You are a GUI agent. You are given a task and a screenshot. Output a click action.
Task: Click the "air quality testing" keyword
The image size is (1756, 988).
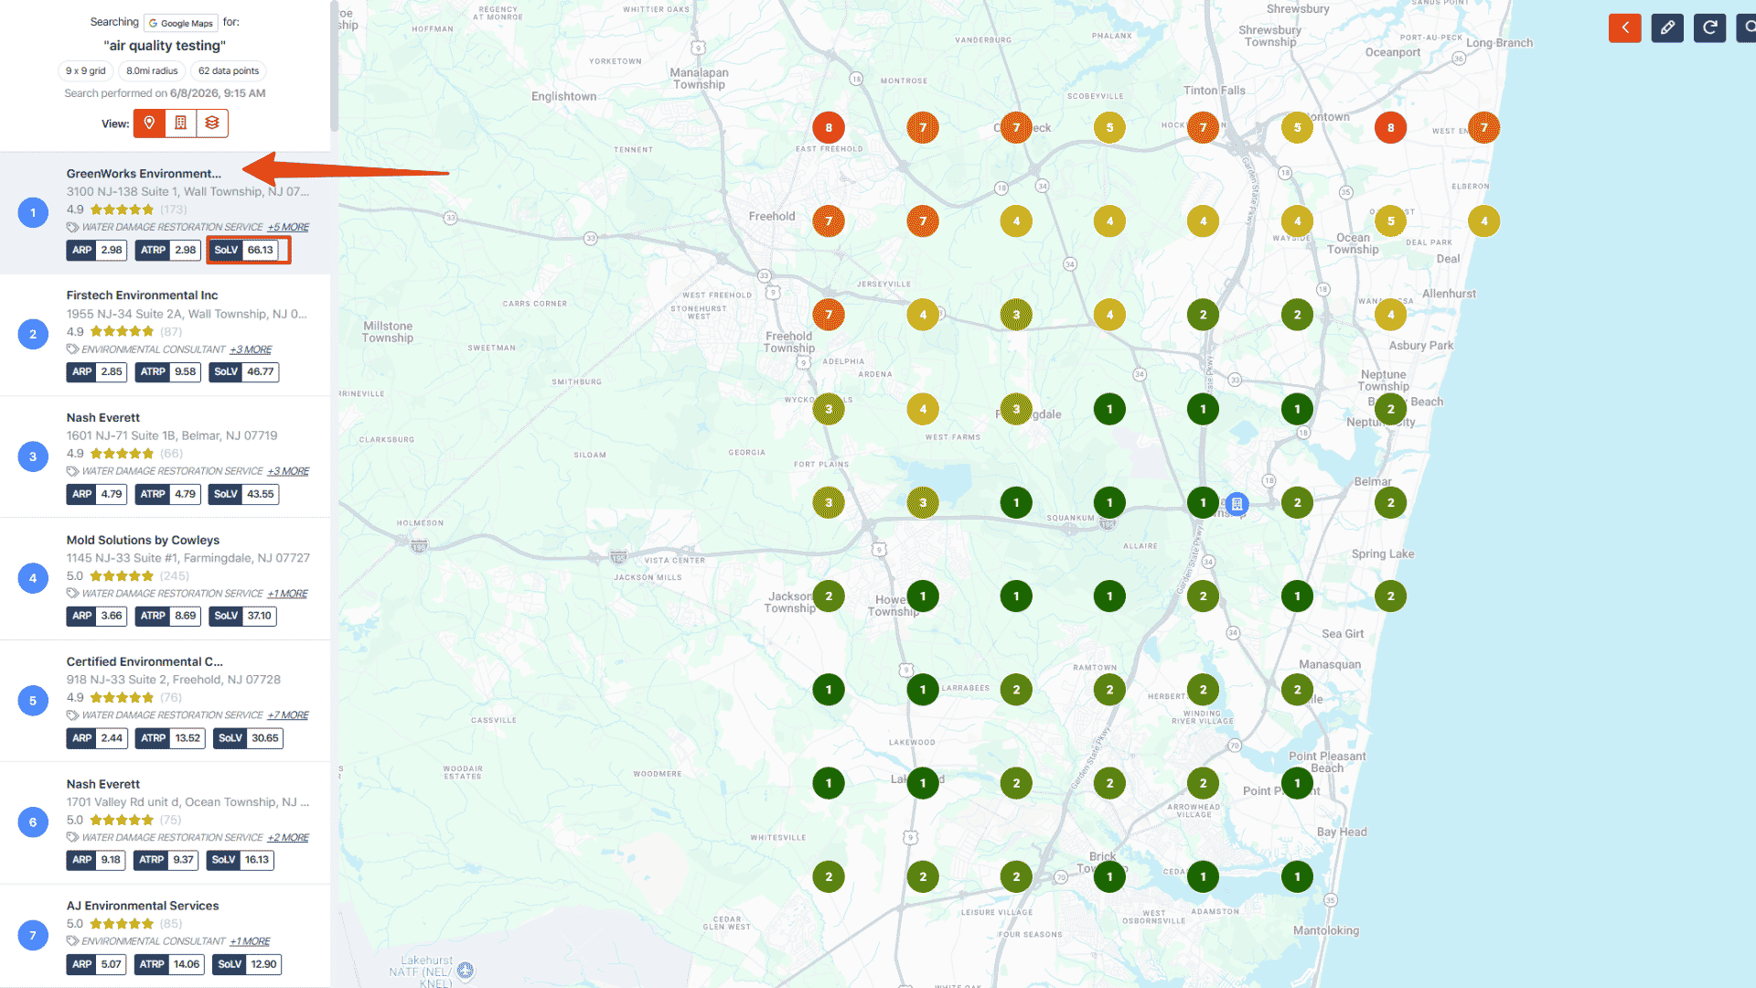click(x=165, y=46)
